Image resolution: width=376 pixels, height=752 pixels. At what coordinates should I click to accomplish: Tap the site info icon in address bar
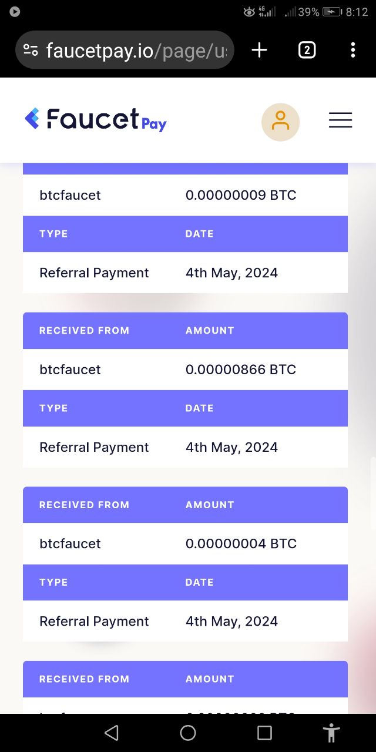[31, 51]
